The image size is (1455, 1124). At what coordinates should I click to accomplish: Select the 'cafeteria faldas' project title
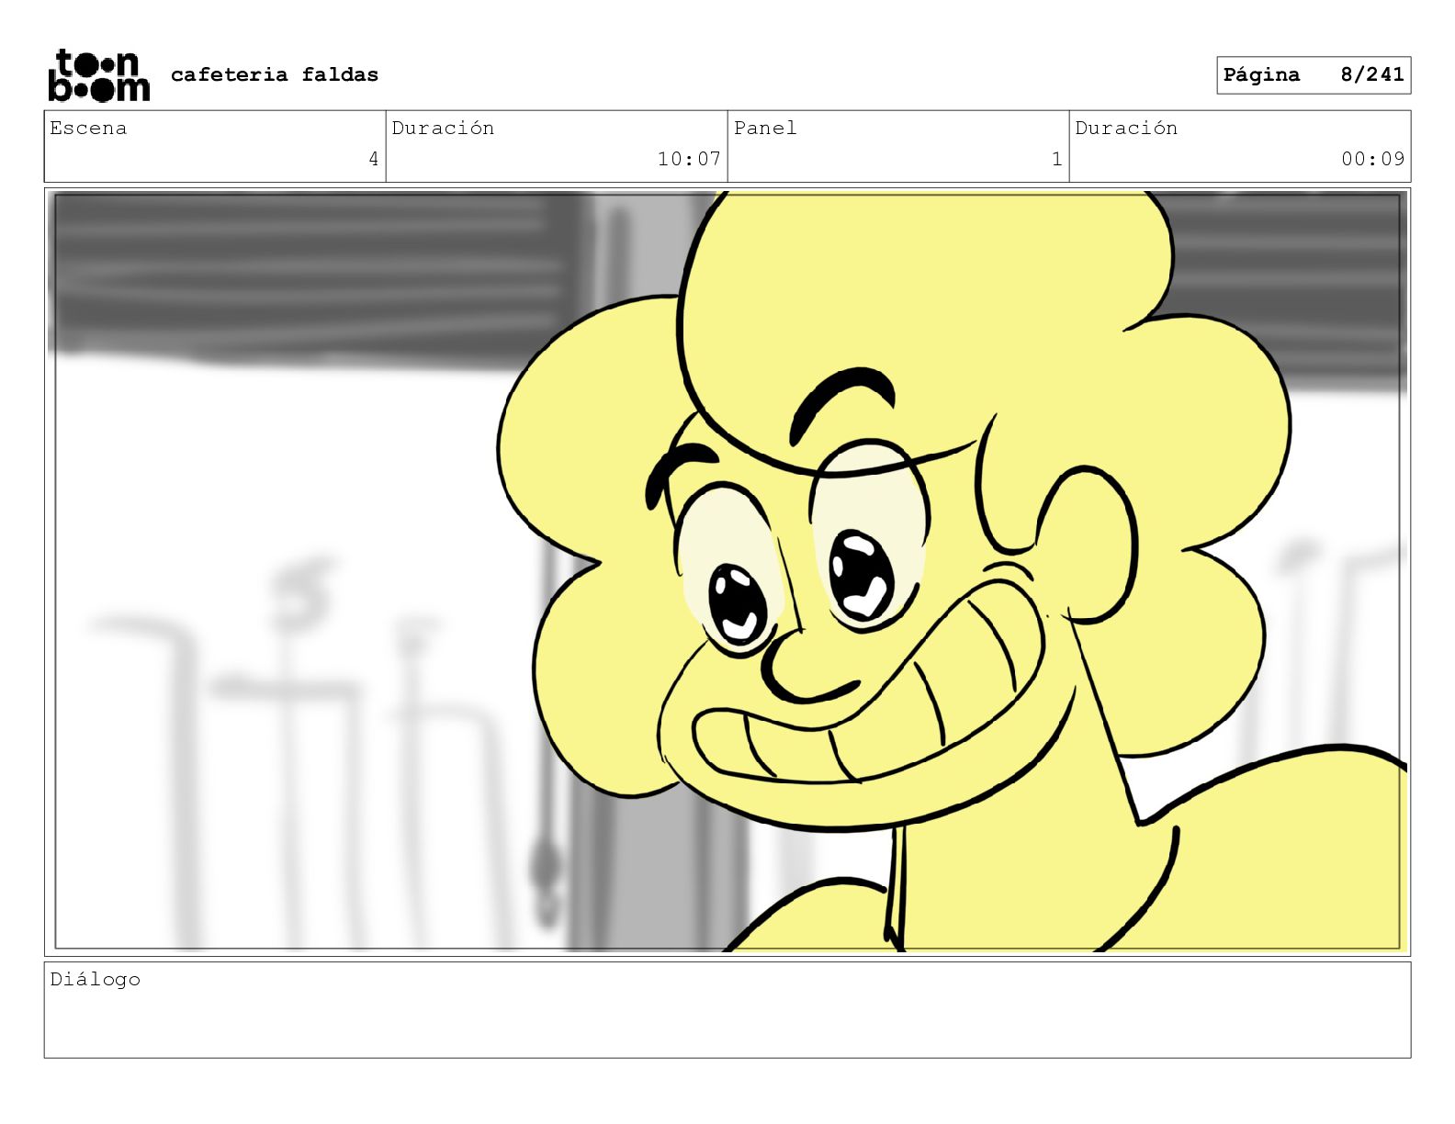[x=275, y=74]
